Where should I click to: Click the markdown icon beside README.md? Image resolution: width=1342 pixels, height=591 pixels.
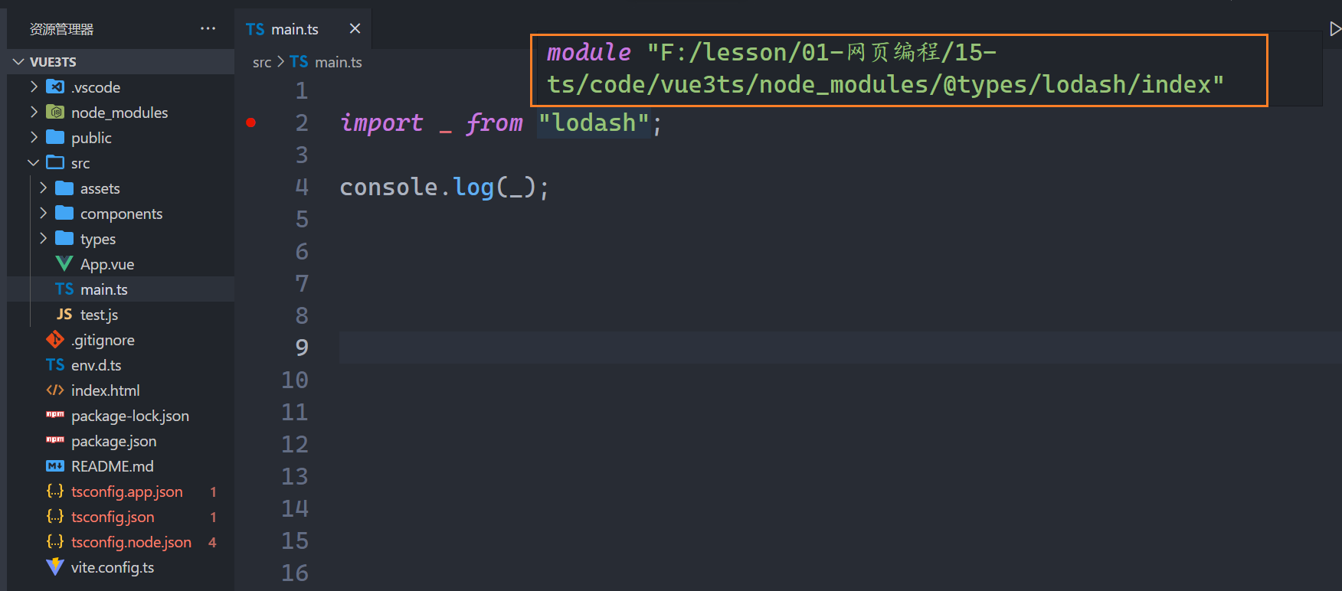click(x=55, y=466)
